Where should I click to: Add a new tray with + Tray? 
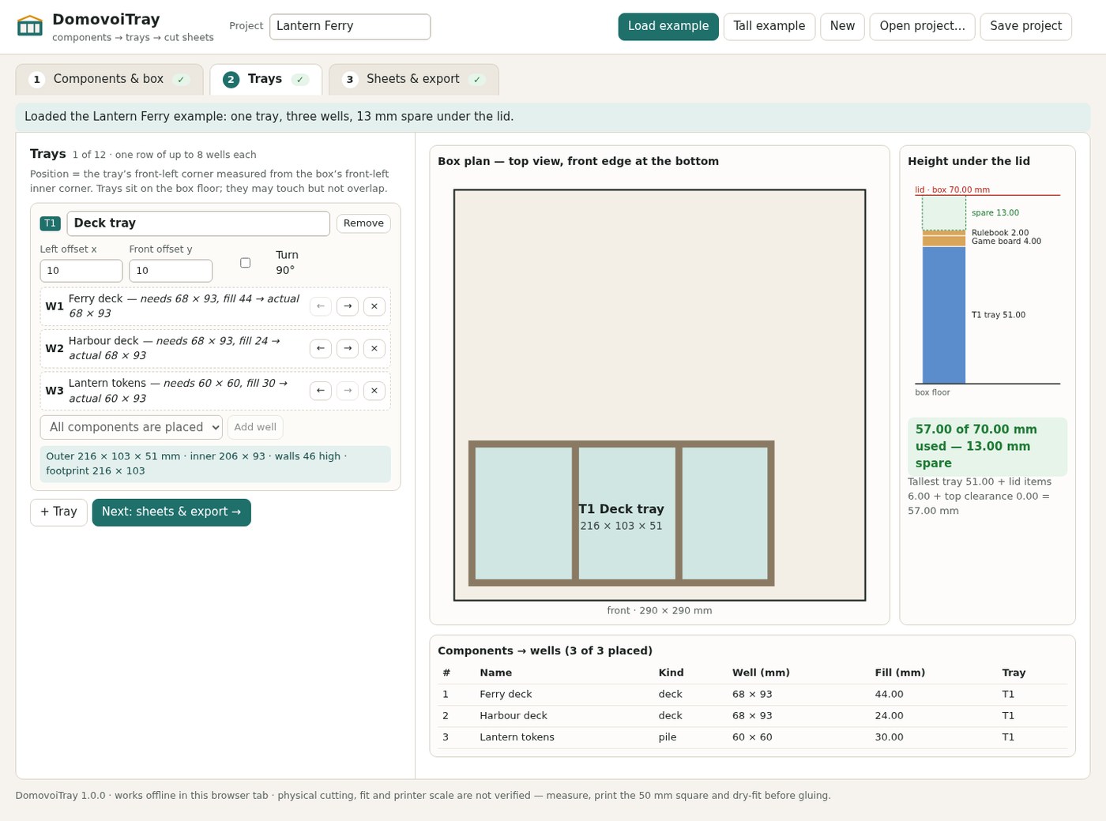click(58, 512)
